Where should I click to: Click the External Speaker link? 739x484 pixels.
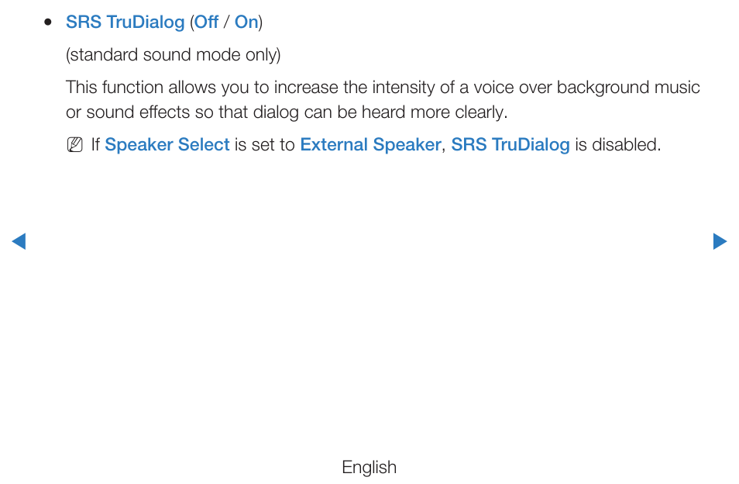370,145
